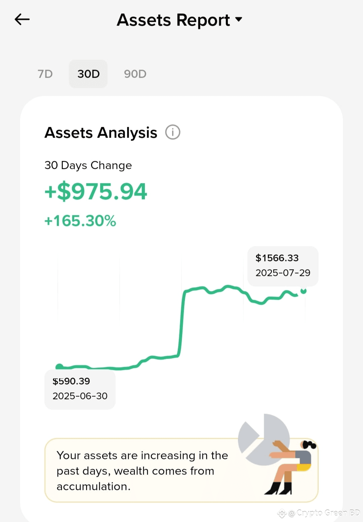
Task: Tap the 30 Days Change label
Action: 88,165
